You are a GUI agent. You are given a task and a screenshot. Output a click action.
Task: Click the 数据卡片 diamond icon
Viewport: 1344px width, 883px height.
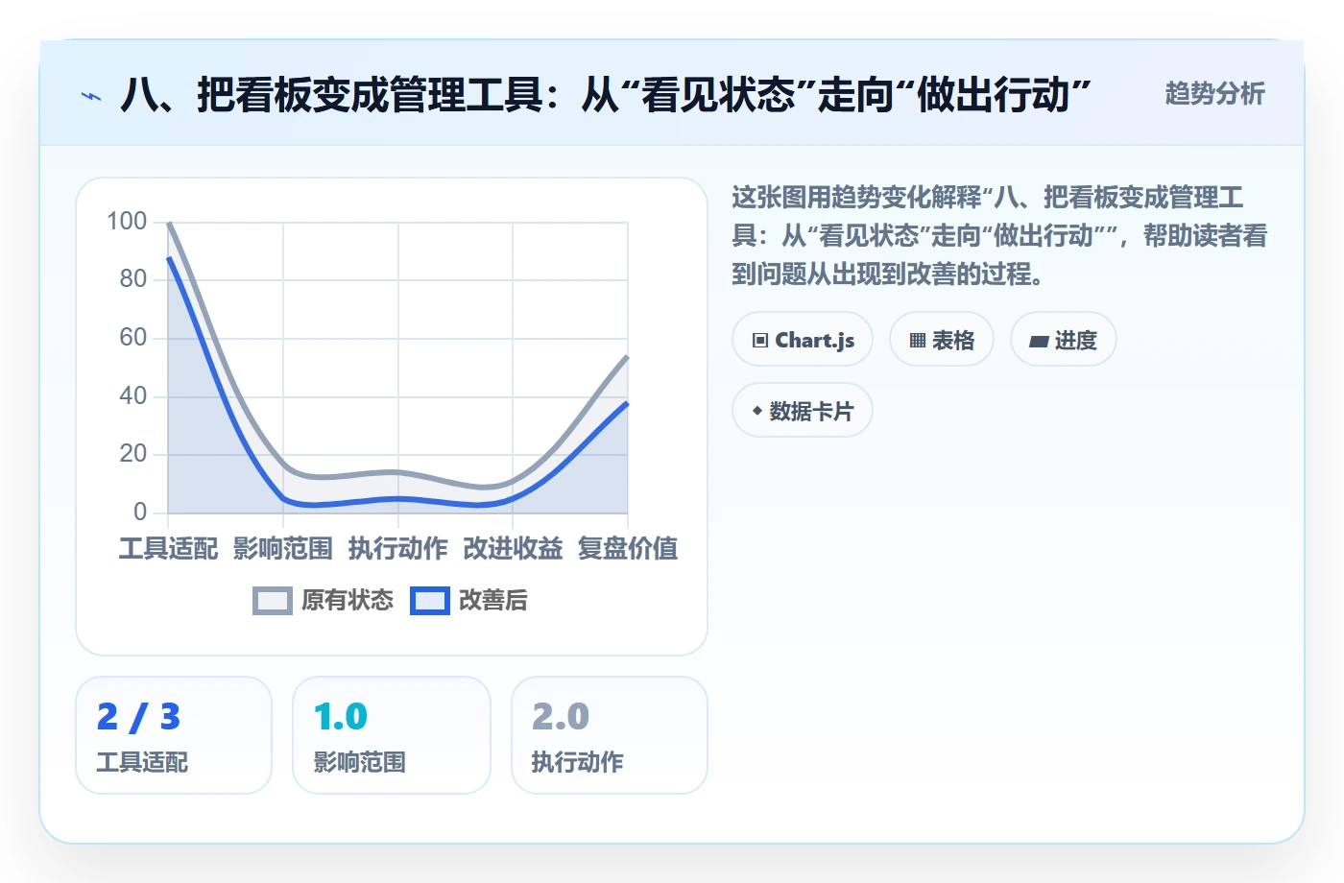757,411
